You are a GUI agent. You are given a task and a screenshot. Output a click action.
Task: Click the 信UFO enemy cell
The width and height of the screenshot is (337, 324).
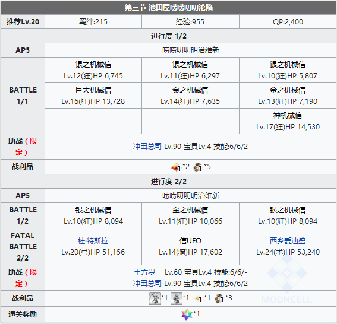(190, 246)
